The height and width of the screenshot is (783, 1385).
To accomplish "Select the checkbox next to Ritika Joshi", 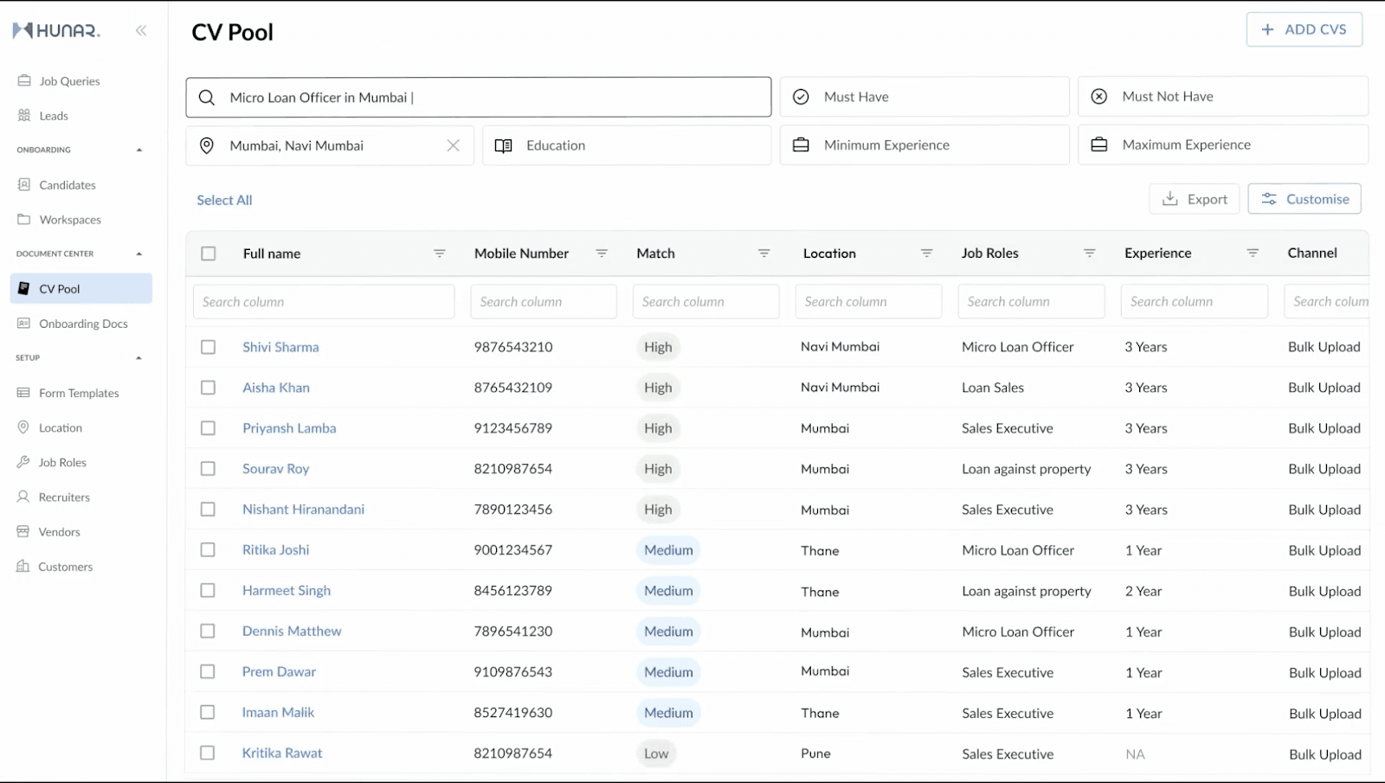I will click(x=208, y=549).
